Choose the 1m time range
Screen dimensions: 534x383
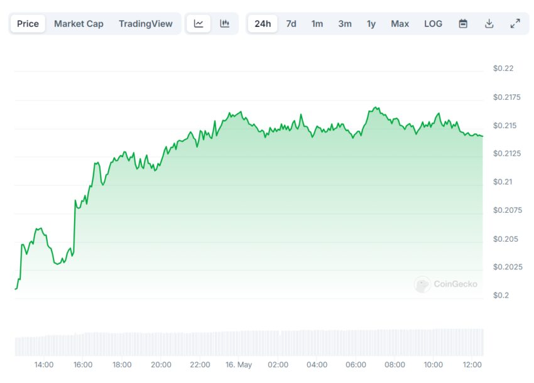pyautogui.click(x=317, y=23)
